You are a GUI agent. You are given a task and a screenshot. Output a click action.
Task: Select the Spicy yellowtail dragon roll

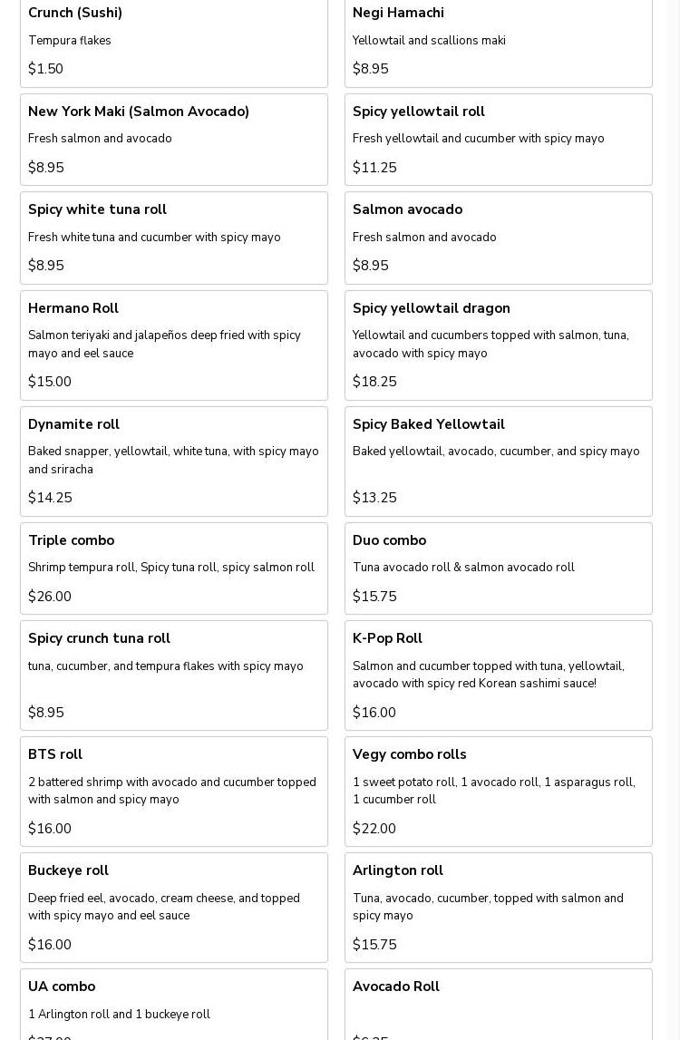click(x=498, y=345)
